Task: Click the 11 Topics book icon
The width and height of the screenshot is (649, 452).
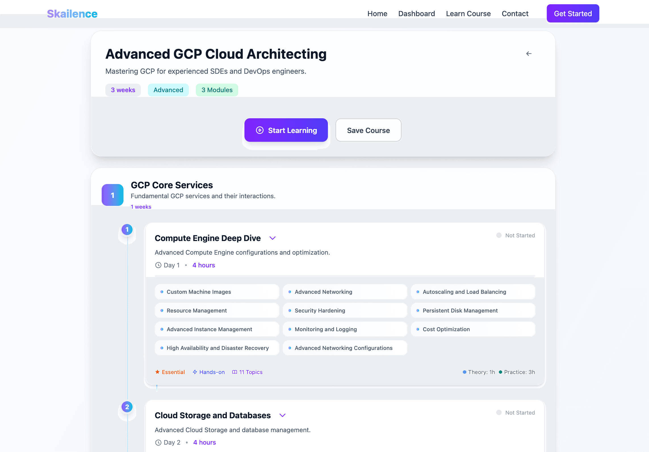Action: [235, 372]
